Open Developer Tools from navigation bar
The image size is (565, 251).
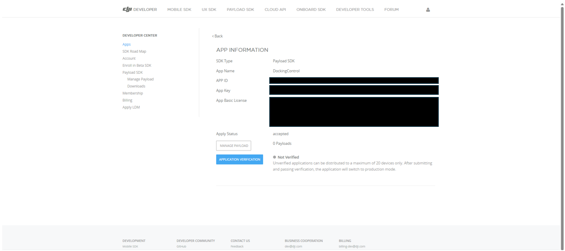pyautogui.click(x=355, y=10)
